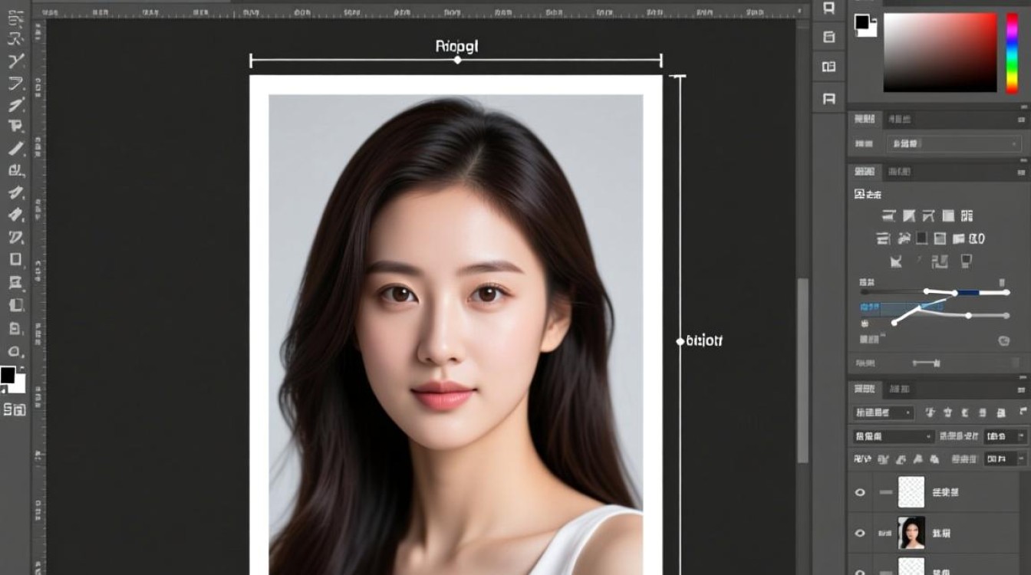This screenshot has width=1031, height=575.
Task: Click the top icon in the collapsed panel dock
Action: (828, 8)
